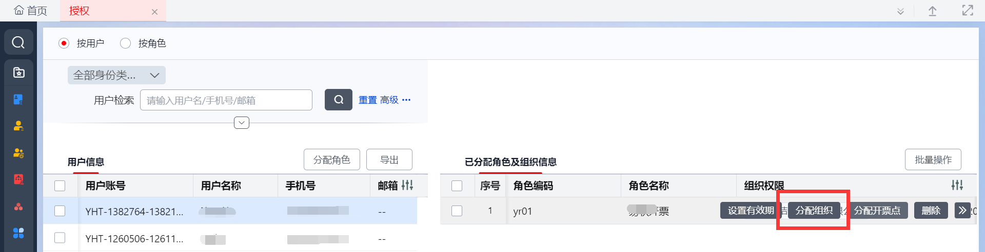
Task: Click the four-petal apps icon in sidebar
Action: coord(18,233)
